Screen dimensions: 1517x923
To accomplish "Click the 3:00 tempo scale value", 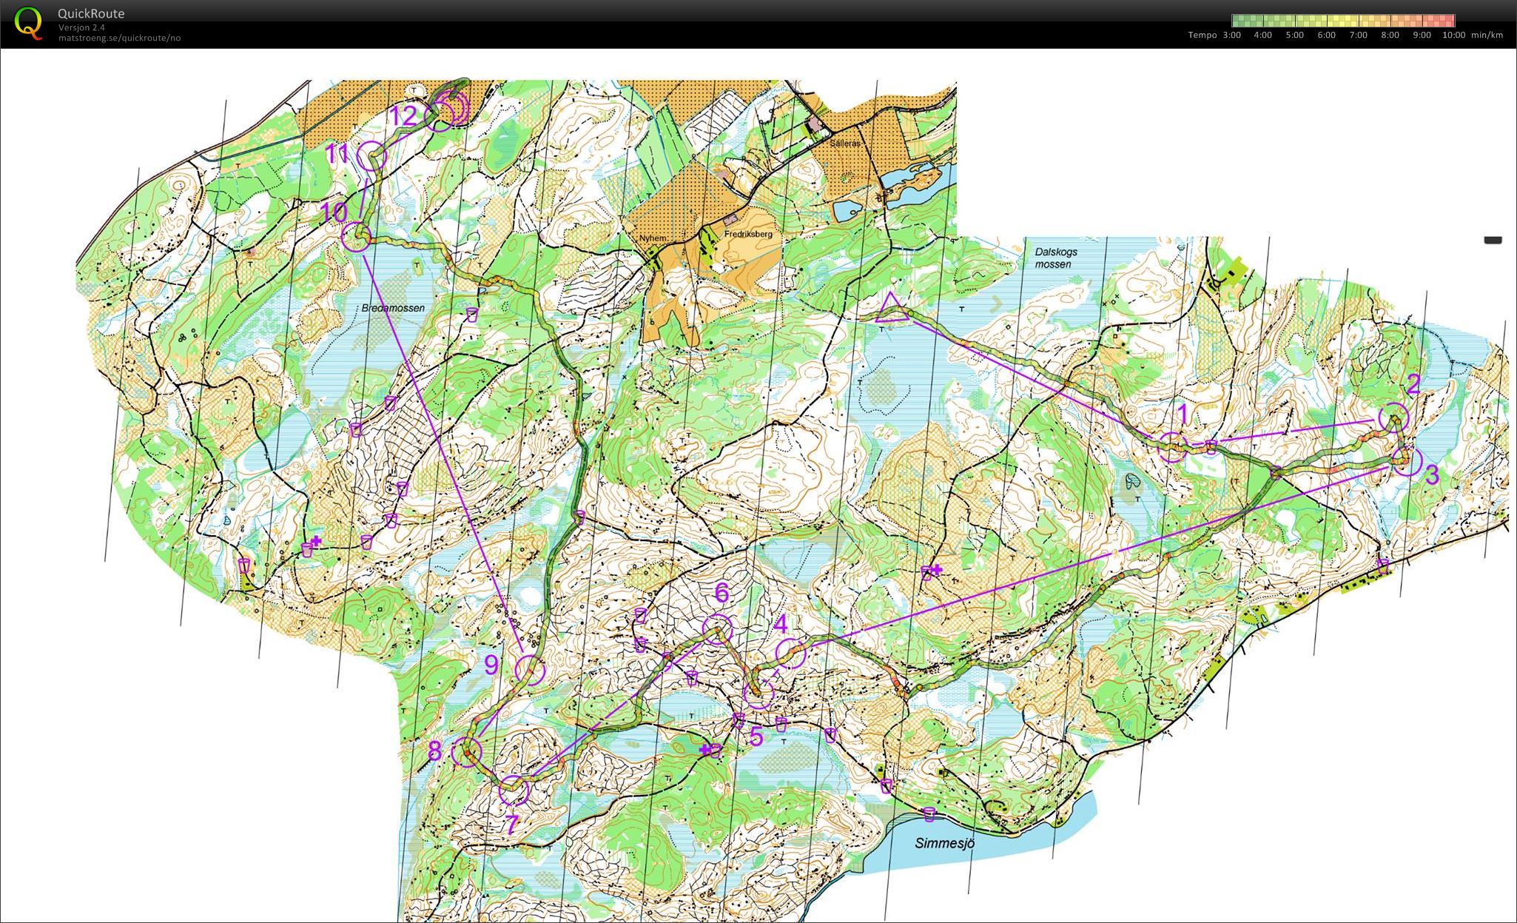I will coord(1232,35).
